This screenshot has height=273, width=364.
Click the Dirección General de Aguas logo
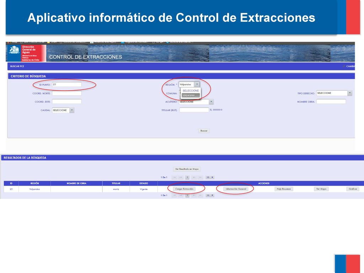pyautogui.click(x=27, y=53)
